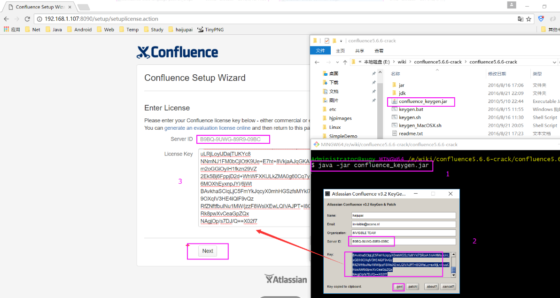This screenshot has height=298, width=560.
Task: Select 文档 in Explorer sidebar
Action: click(x=330, y=92)
